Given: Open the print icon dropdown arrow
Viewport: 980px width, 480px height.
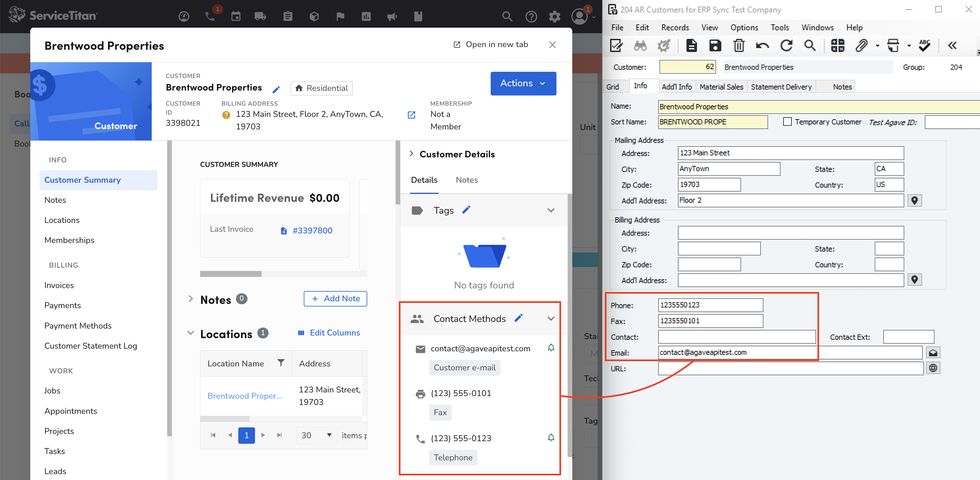Looking at the screenshot, I should [909, 46].
